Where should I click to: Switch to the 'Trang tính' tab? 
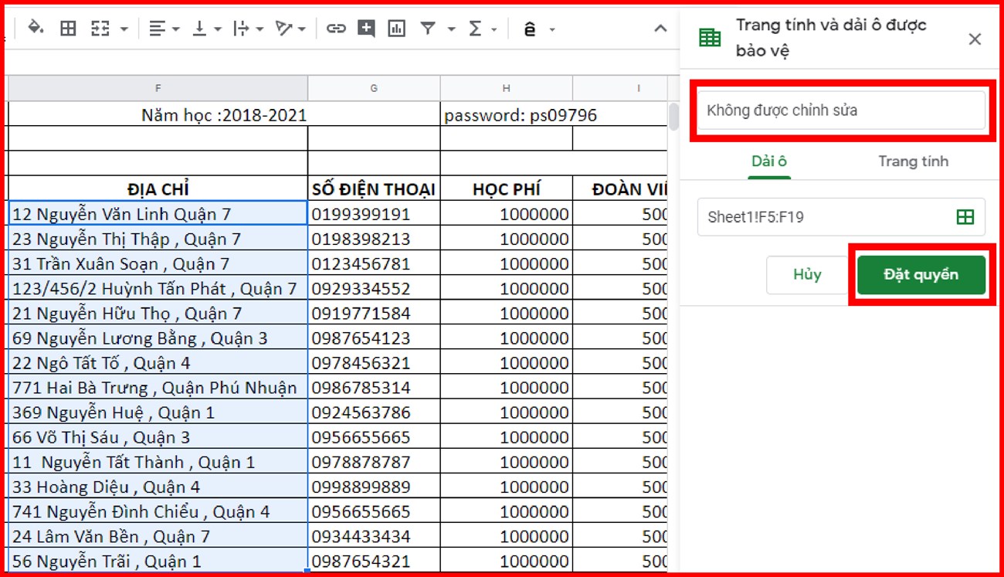913,161
